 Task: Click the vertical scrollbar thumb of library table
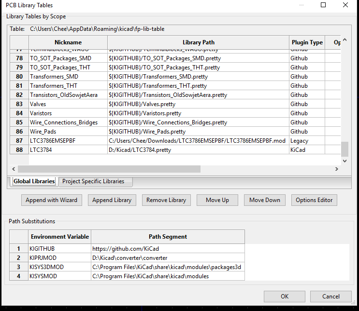point(345,149)
